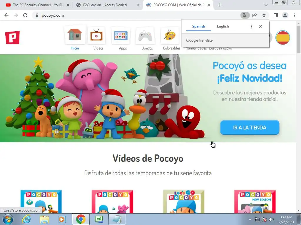The image size is (301, 225).
Task: Open first blue Pocoyo season thumbnail
Action: (x=41, y=202)
